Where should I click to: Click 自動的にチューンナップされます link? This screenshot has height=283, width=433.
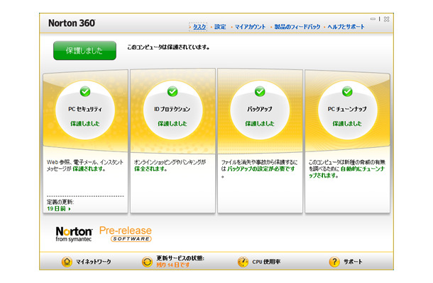(347, 173)
